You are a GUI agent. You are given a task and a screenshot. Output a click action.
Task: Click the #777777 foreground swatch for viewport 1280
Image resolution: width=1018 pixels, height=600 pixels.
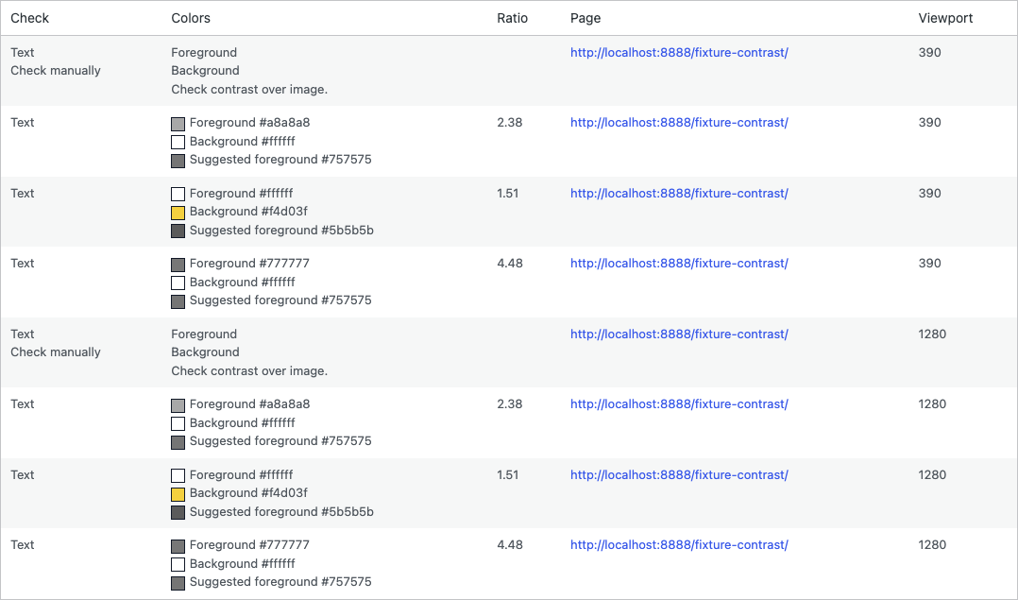178,546
